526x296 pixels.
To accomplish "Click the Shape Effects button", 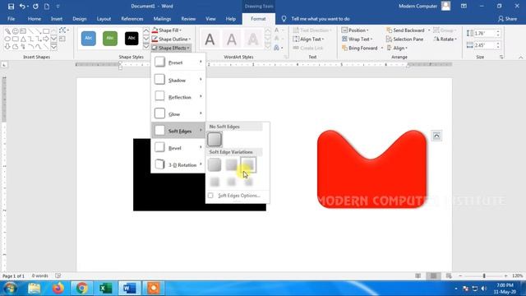I will [171, 48].
